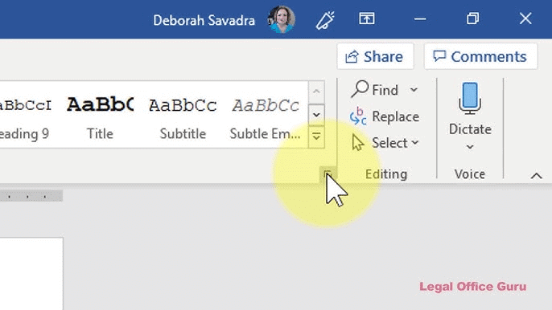The height and width of the screenshot is (310, 552).
Task: Move to next row of styles
Action: [x=316, y=115]
